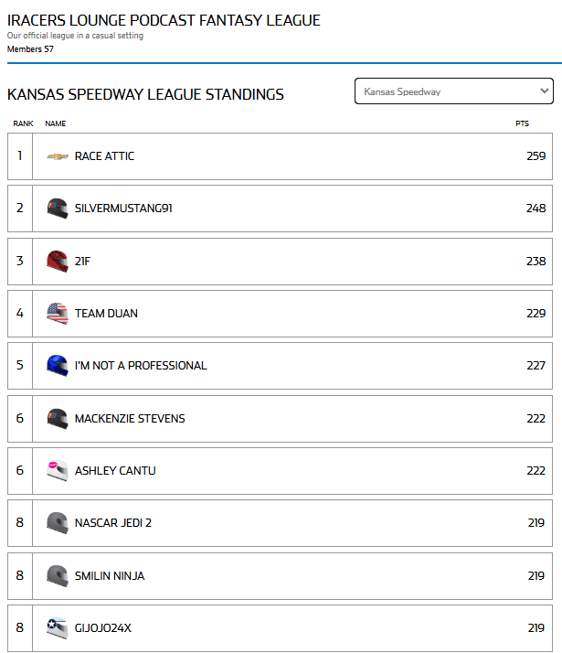Click the black helmet beside MACKENZIE STEVENS
This screenshot has width=562, height=653.
[58, 419]
